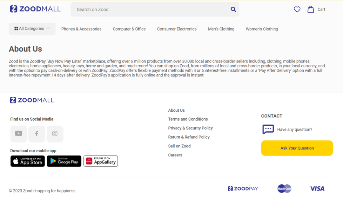The image size is (343, 198).
Task: Open Computer & Office category
Action: [129, 29]
